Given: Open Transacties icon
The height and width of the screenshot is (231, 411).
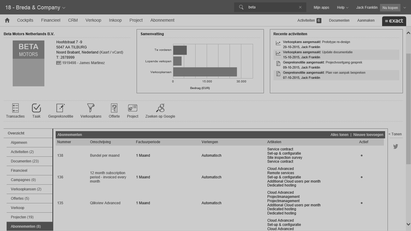Looking at the screenshot, I should tap(15, 108).
